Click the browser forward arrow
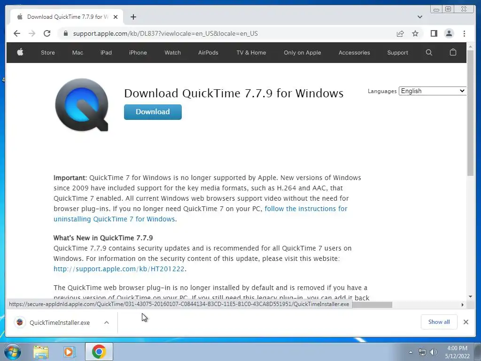 [x=32, y=33]
